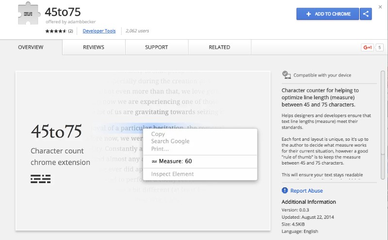Screen dimensions: 388x240
Task: Click the rating count (2)
Action: (x=70, y=31)
